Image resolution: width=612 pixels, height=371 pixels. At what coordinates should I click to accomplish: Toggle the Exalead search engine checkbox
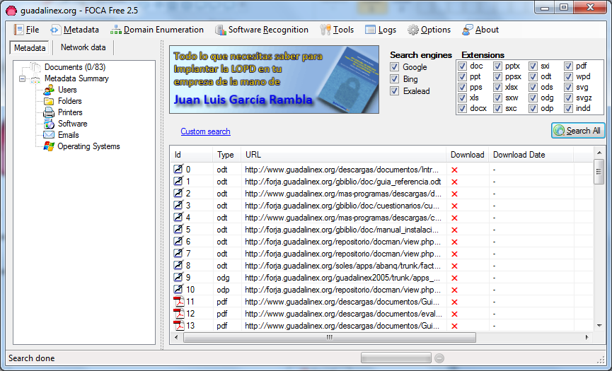tap(395, 91)
